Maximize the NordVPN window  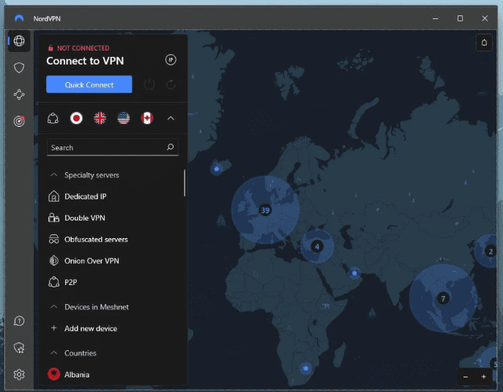[x=460, y=18]
